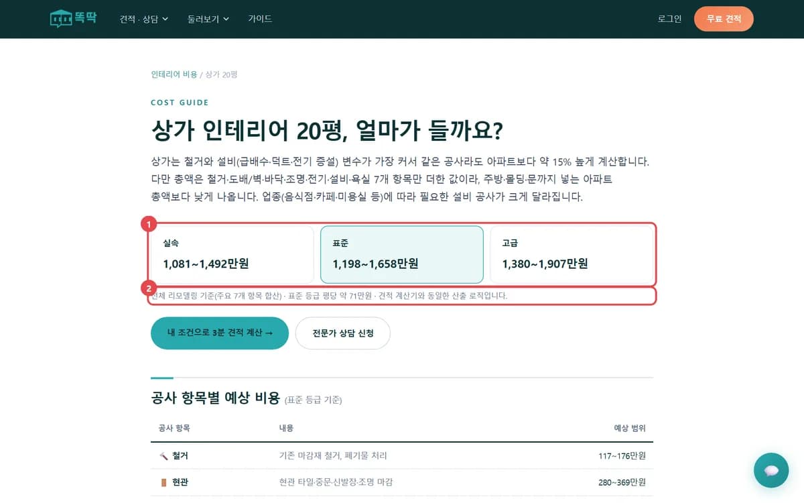Select the 표준 price tier card
The image size is (804, 503).
(402, 254)
